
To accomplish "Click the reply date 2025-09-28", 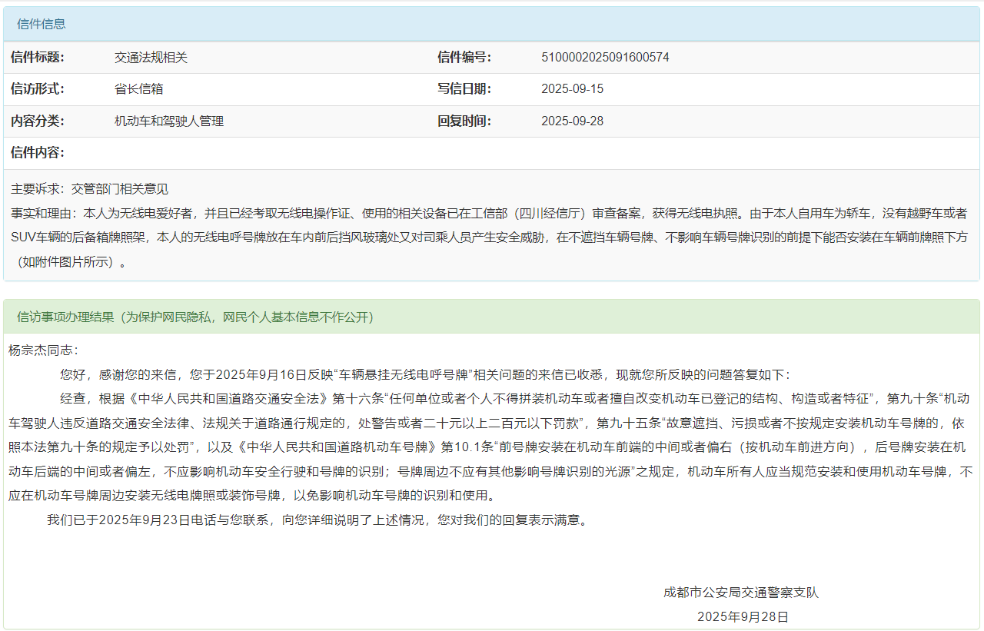I will (572, 121).
